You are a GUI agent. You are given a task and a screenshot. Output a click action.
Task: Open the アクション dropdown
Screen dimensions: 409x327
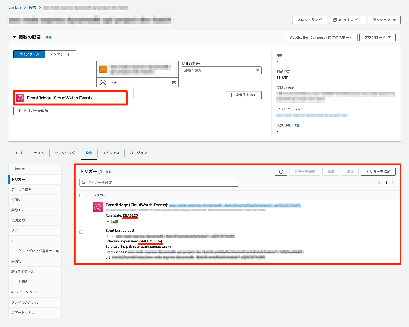coord(384,20)
